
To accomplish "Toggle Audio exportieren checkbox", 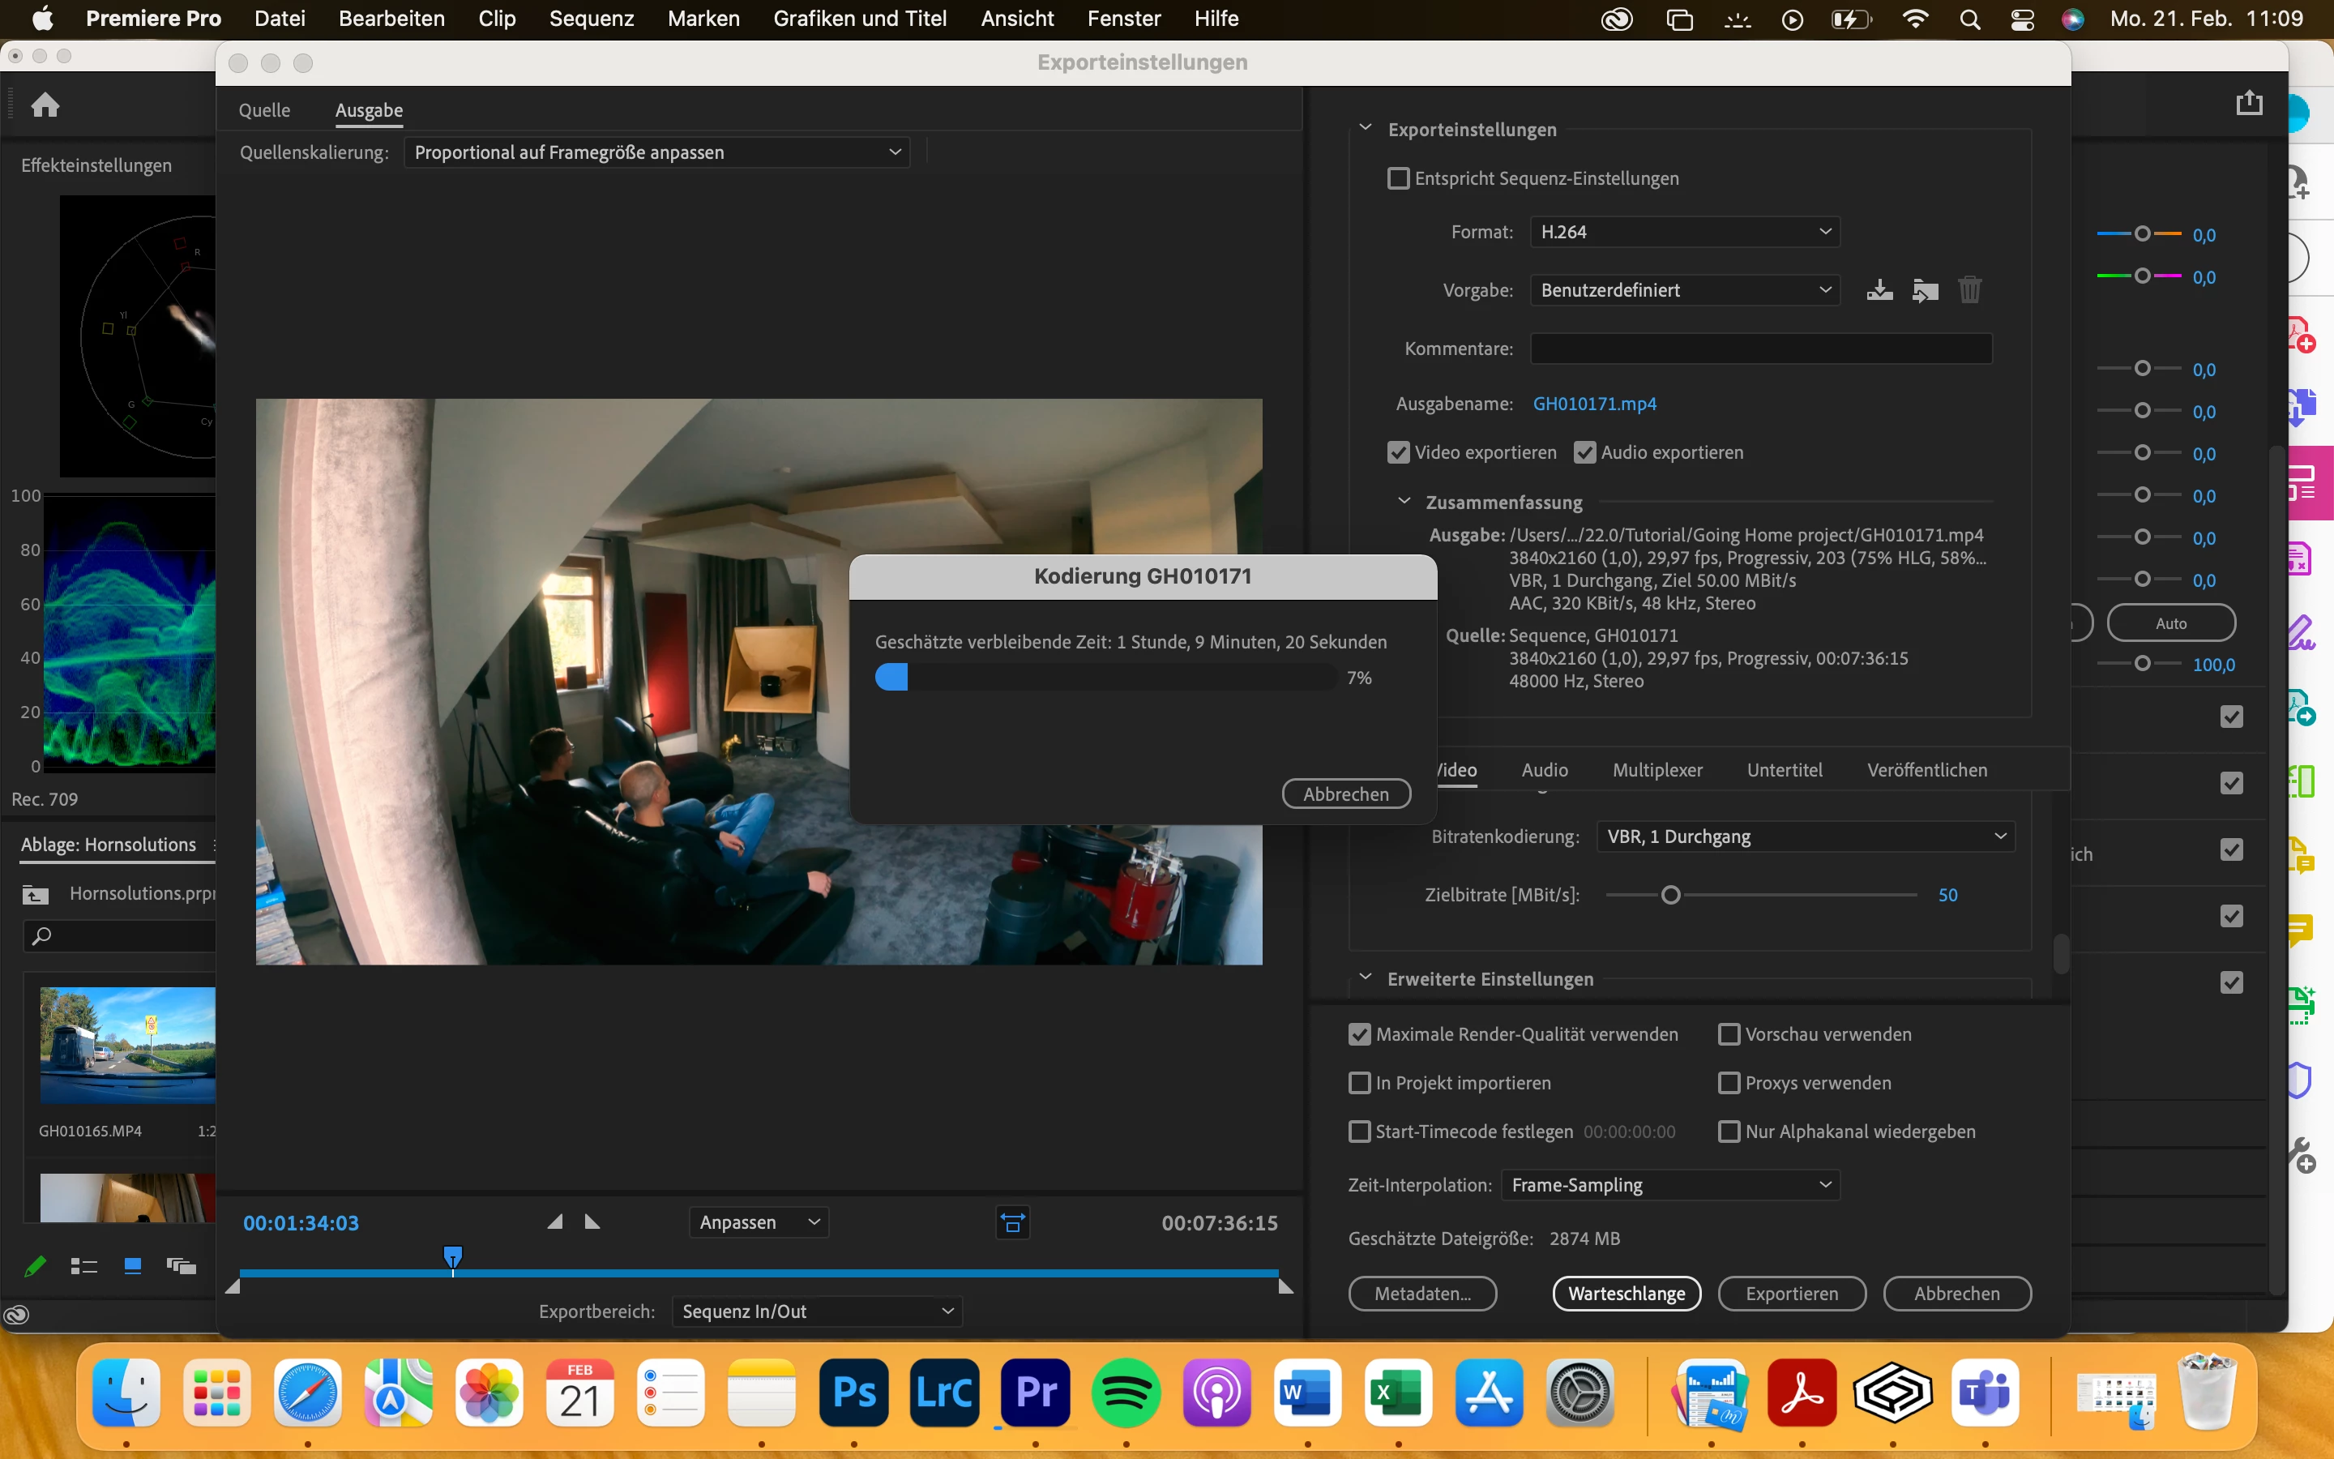I will pyautogui.click(x=1584, y=452).
